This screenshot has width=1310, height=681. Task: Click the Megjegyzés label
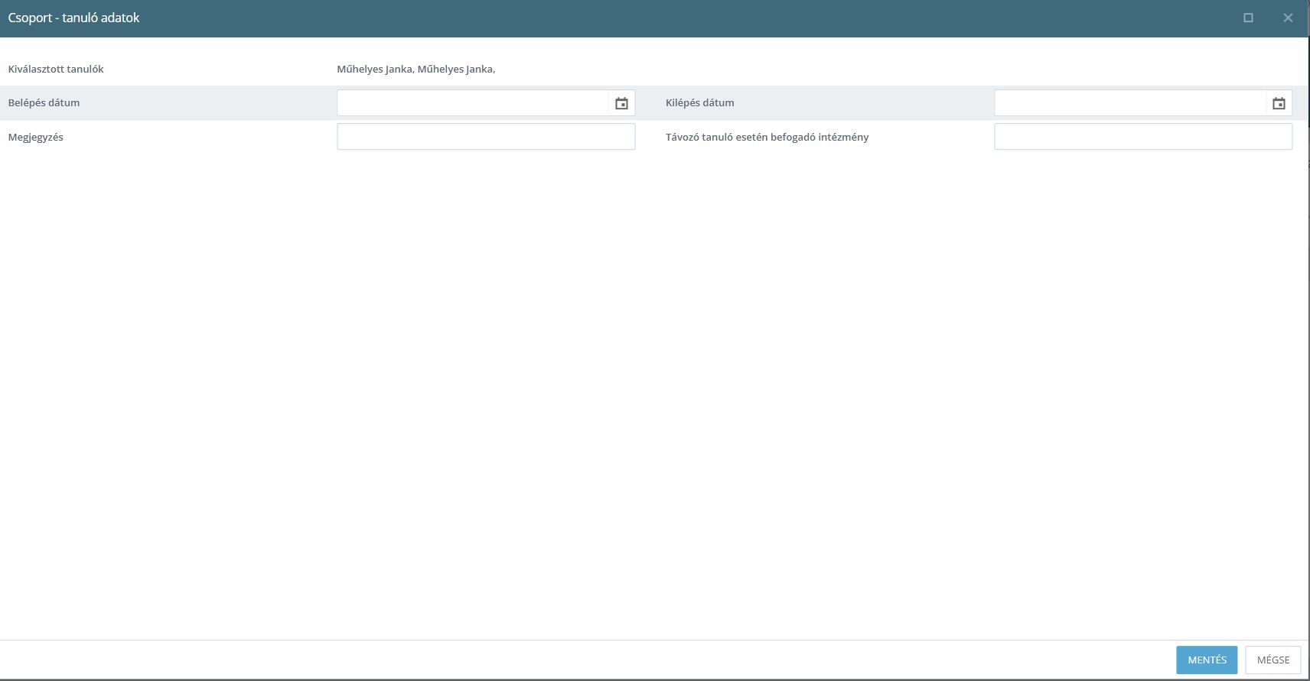tap(36, 138)
